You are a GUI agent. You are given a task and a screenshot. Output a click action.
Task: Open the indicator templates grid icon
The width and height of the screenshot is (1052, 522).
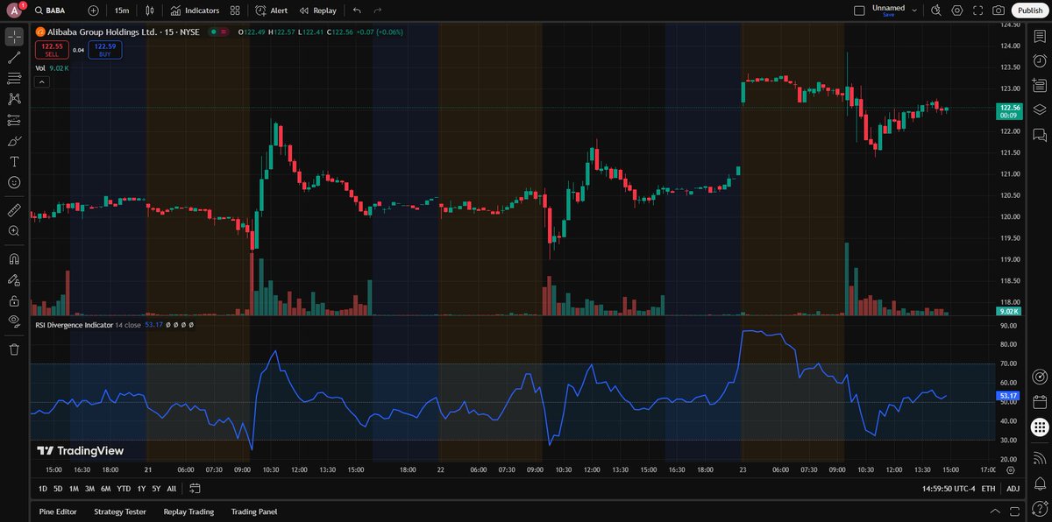click(x=235, y=11)
